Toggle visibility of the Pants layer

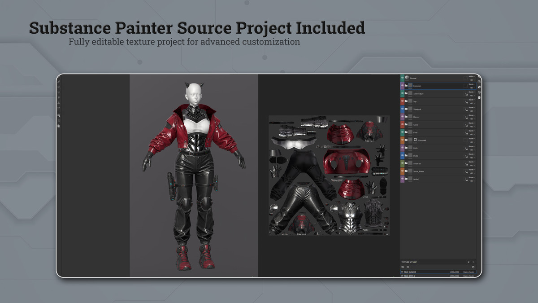click(402, 155)
